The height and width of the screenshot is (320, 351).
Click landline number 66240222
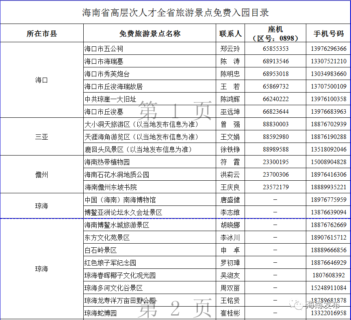click(275, 99)
